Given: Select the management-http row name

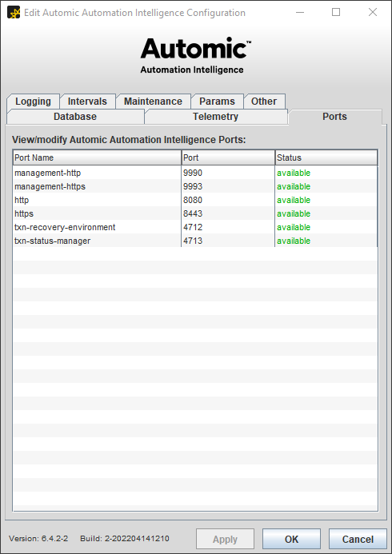Looking at the screenshot, I should [x=48, y=173].
